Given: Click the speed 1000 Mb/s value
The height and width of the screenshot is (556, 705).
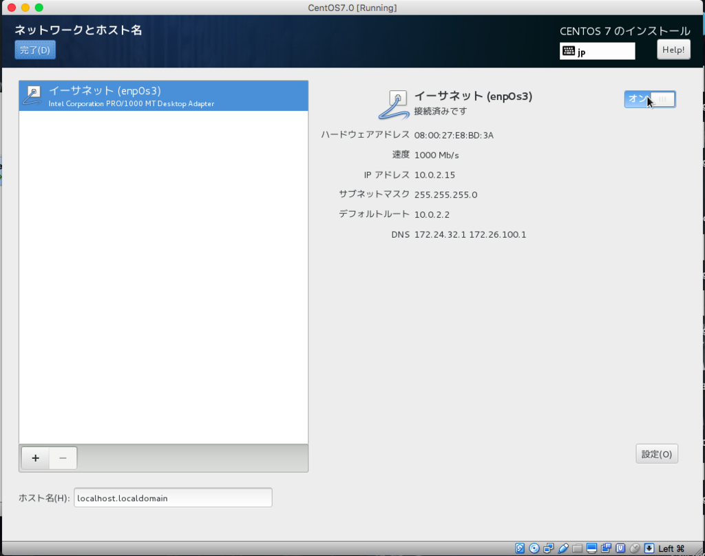Looking at the screenshot, I should pos(436,155).
